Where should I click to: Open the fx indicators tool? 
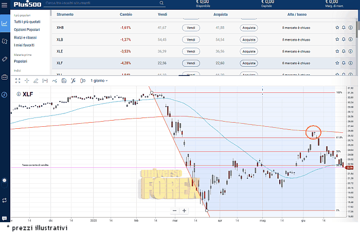tap(74, 81)
